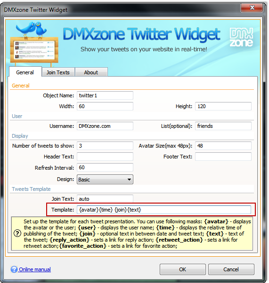The width and height of the screenshot is (269, 283).
Task: Click the Display section heading
Action: [20, 136]
